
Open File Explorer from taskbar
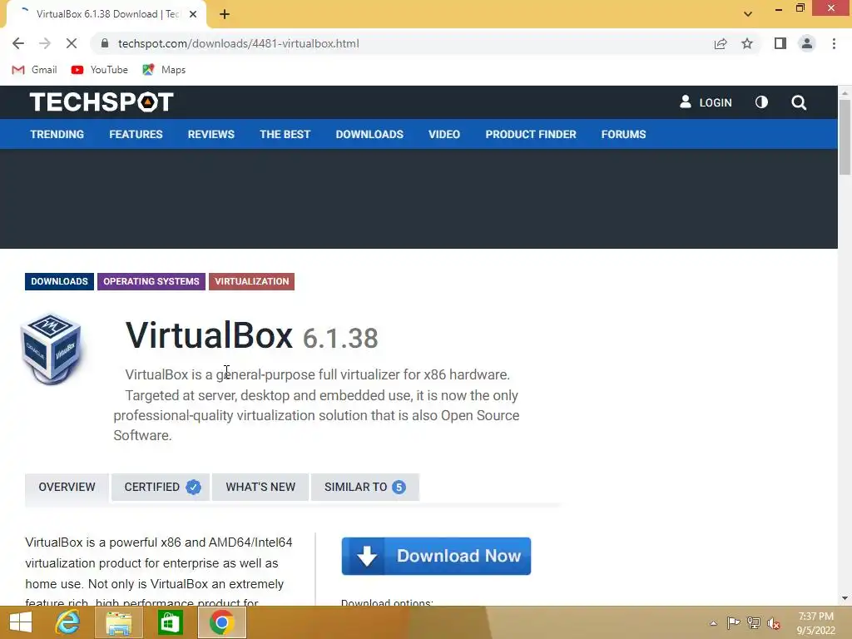click(x=118, y=622)
